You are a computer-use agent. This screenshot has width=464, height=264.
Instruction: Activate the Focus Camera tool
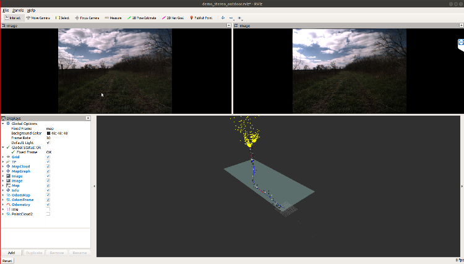click(x=87, y=18)
